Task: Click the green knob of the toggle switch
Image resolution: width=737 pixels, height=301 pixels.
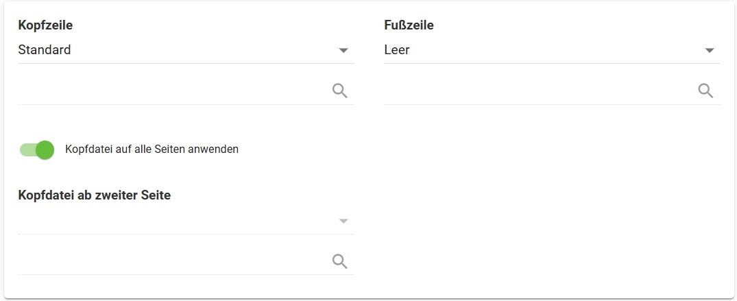Action: tap(45, 149)
